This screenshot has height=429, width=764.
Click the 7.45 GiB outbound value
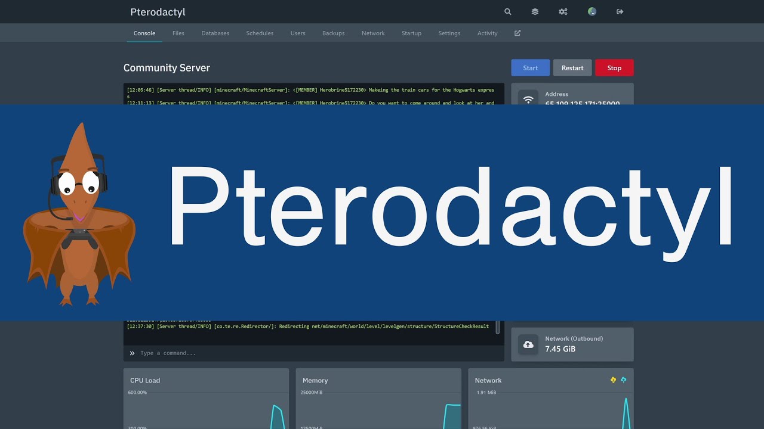pyautogui.click(x=560, y=349)
